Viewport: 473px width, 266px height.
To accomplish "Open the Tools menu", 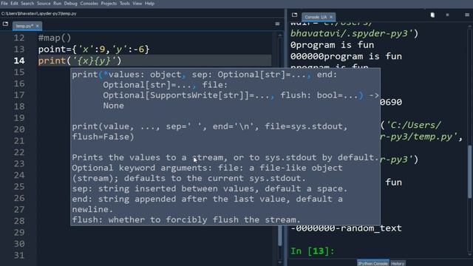I will click(x=125, y=4).
